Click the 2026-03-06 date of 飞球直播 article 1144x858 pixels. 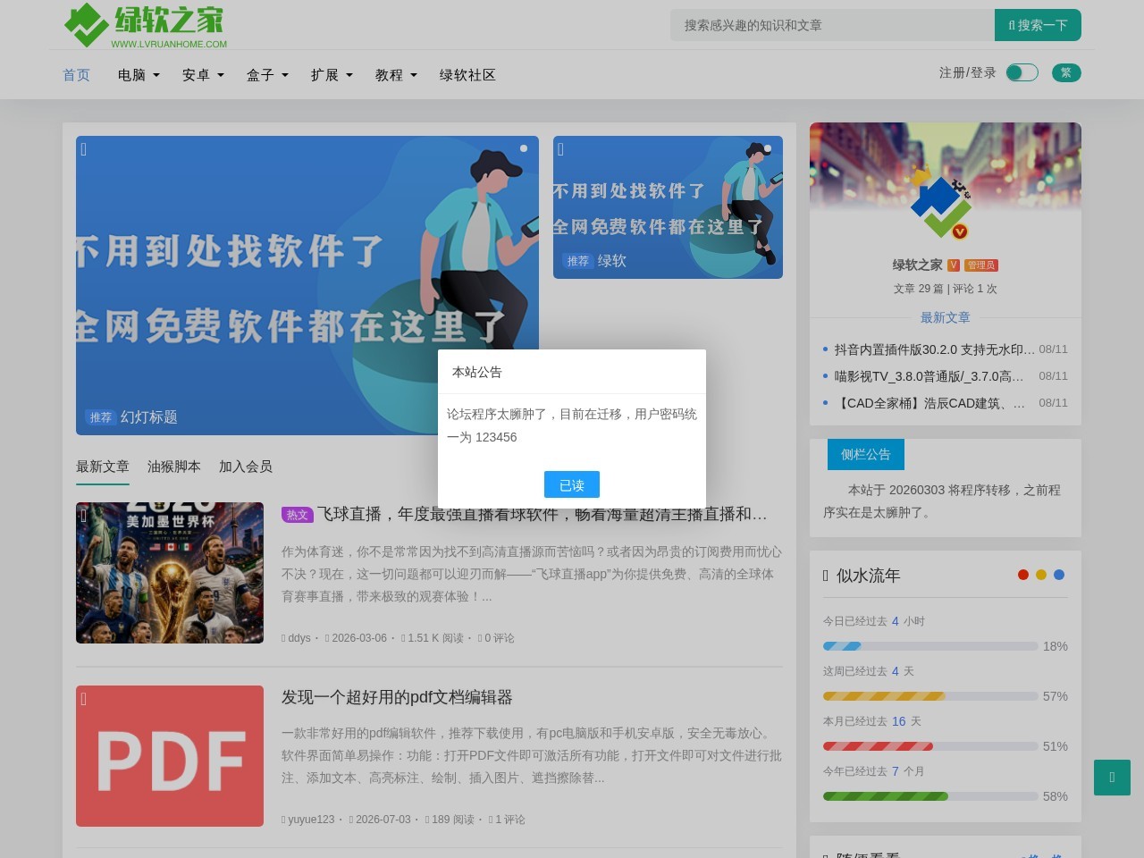coord(359,638)
